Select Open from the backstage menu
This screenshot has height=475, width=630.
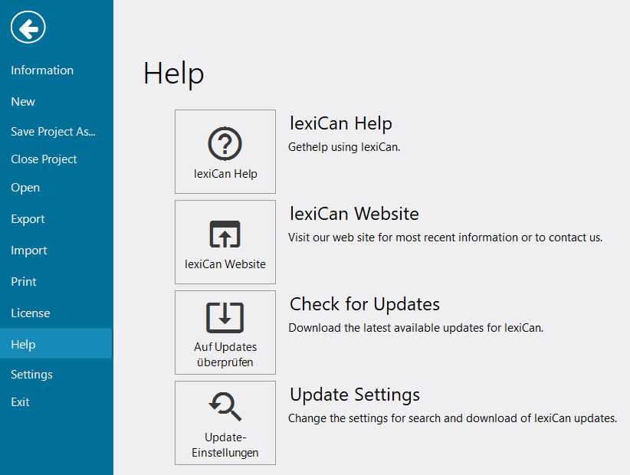point(25,188)
